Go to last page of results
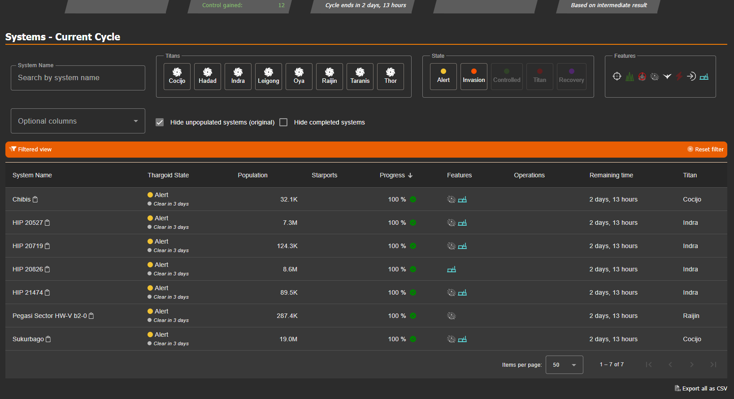The image size is (734, 399). (713, 365)
